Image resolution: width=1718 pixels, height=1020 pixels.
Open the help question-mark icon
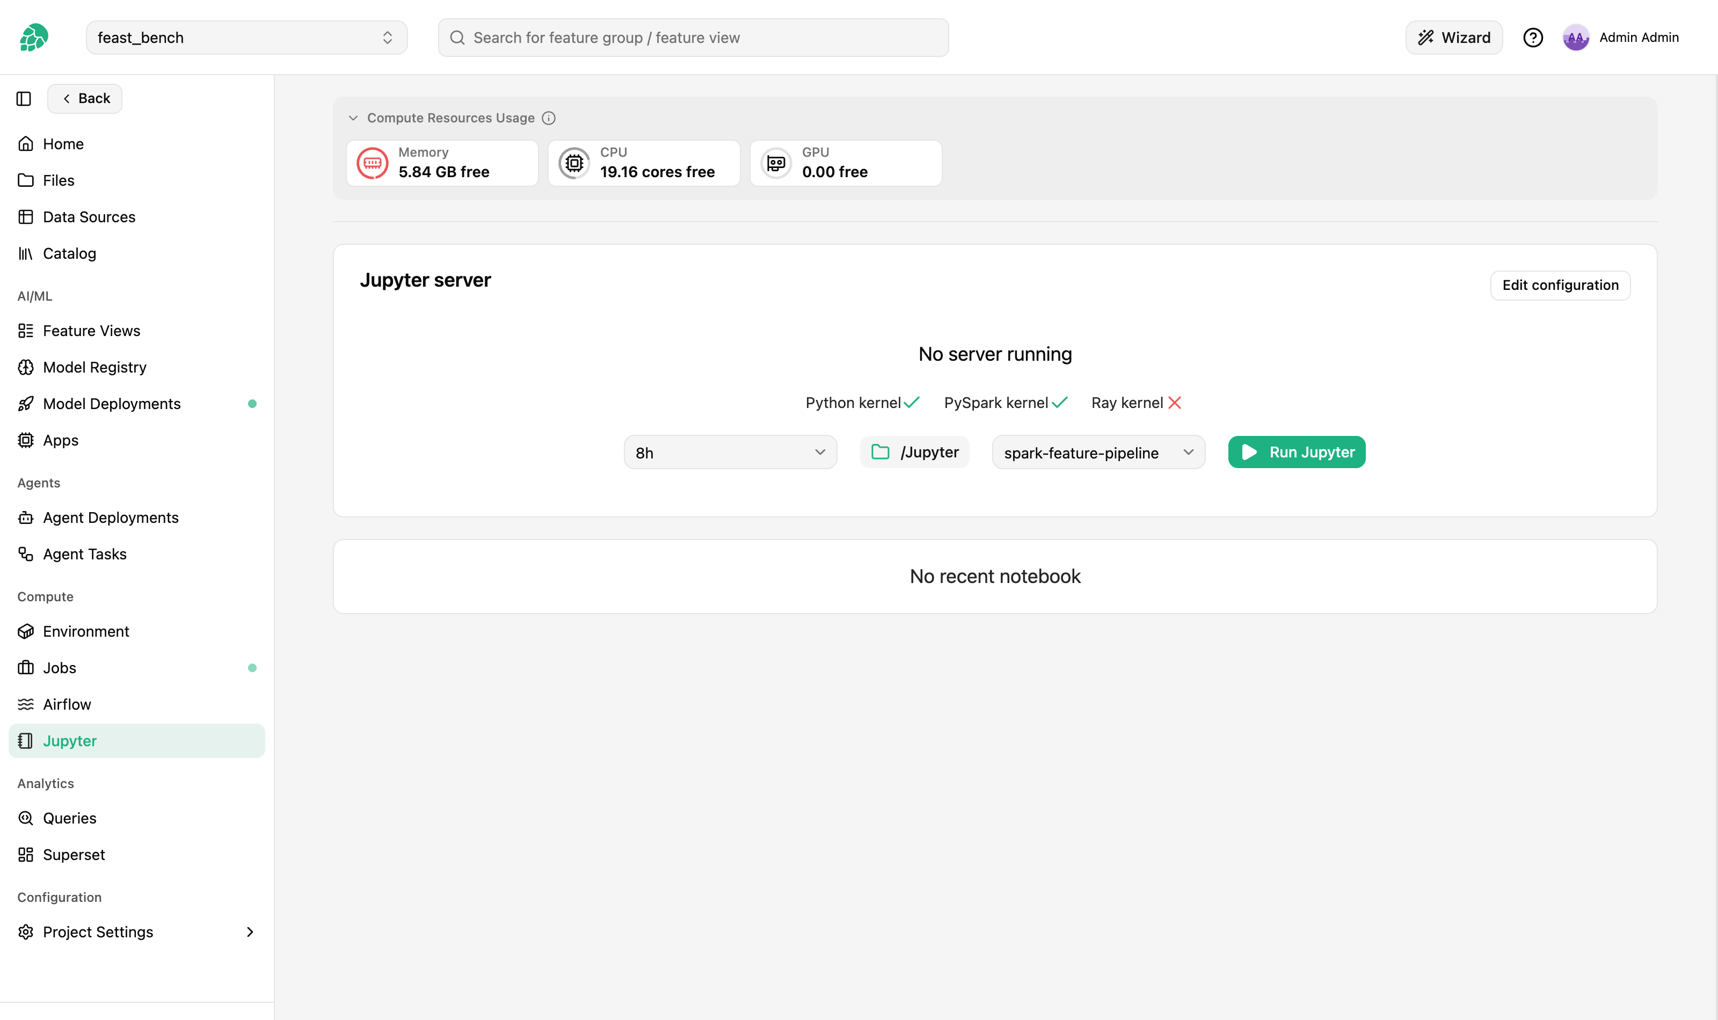(x=1532, y=37)
